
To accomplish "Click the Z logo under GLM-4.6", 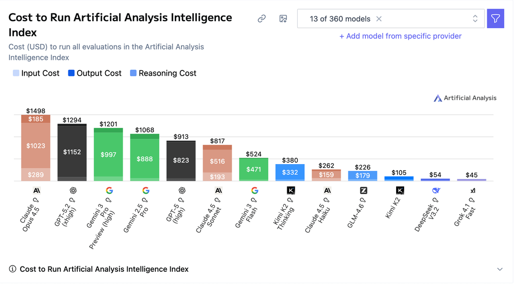I will coord(363,190).
